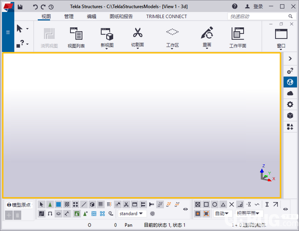
Task: Click the Pan status text
Action: coord(129,225)
